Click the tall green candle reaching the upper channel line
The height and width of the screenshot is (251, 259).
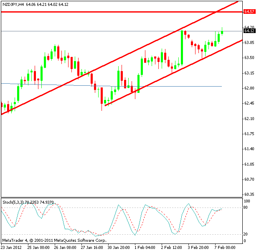point(182,48)
